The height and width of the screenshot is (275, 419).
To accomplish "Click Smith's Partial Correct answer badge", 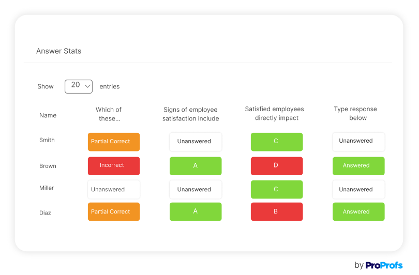I will click(114, 142).
